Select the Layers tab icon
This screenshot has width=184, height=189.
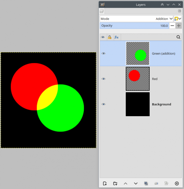102,11
